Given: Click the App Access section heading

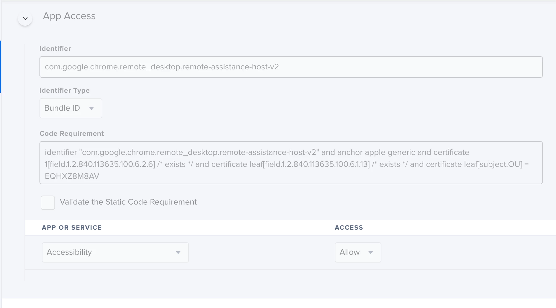Looking at the screenshot, I should 69,16.
